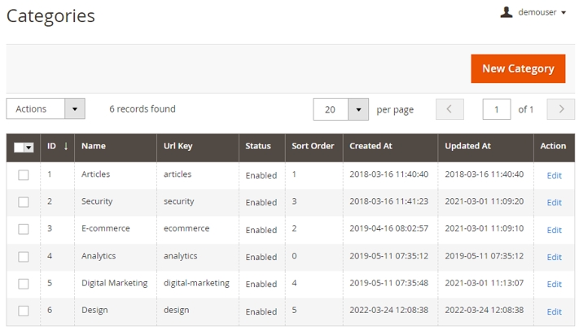Sort by Name column header
Viewport: 579px width, 331px height.
tap(94, 146)
